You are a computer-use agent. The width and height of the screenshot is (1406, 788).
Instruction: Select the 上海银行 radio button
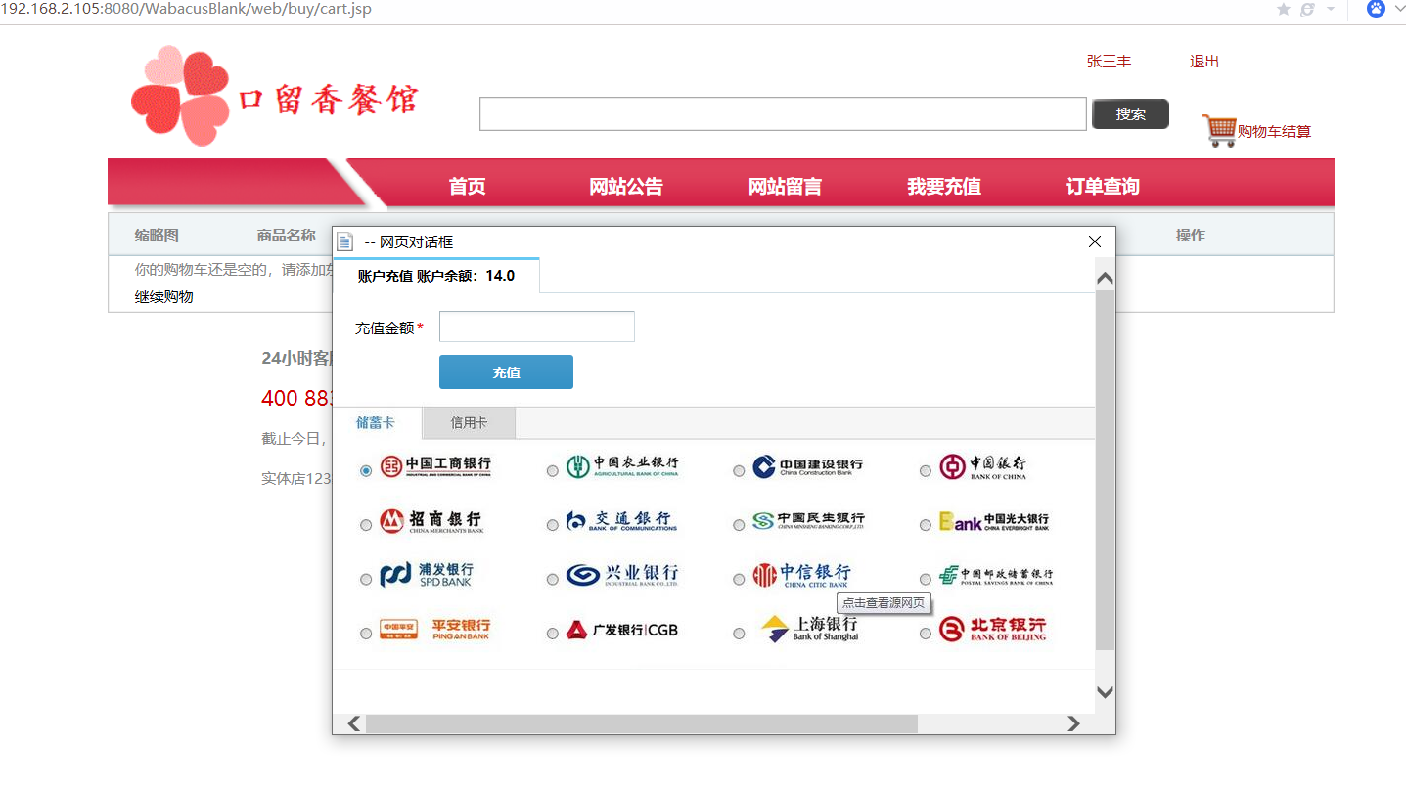click(x=739, y=634)
